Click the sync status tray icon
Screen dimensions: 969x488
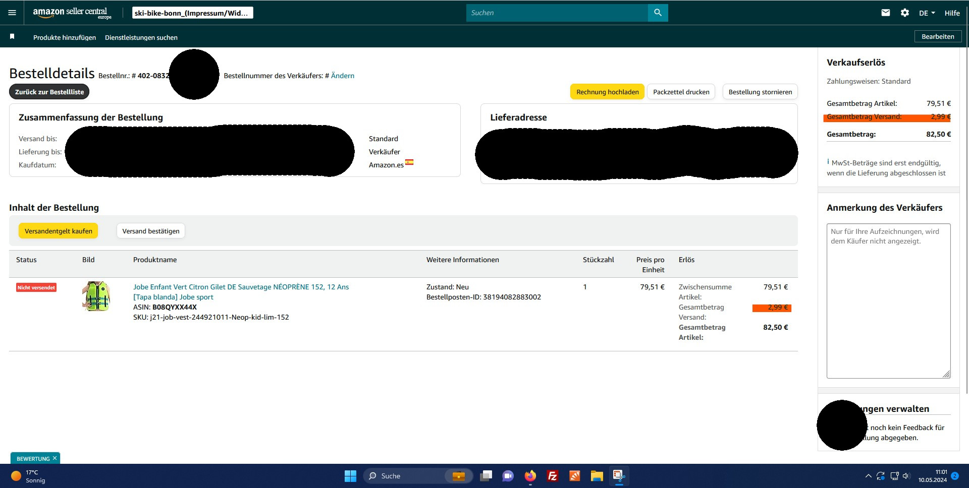click(x=881, y=476)
